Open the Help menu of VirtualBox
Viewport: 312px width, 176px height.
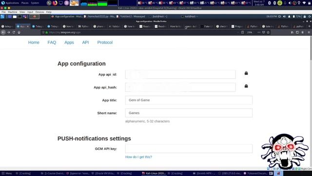(49, 12)
